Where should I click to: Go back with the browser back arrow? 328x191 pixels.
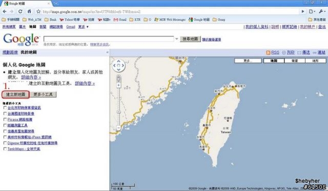(5, 11)
